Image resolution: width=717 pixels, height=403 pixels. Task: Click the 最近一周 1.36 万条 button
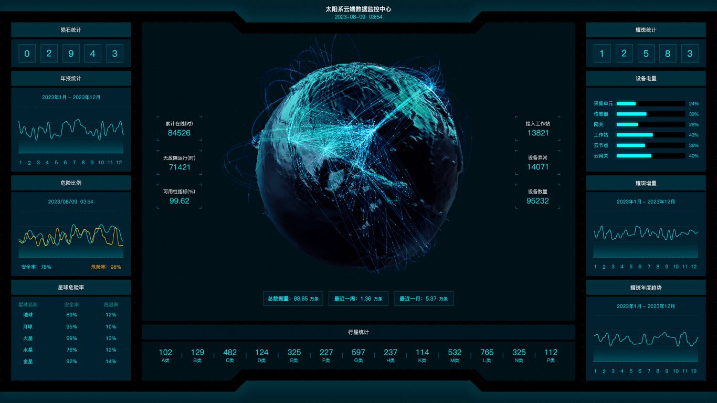point(358,299)
